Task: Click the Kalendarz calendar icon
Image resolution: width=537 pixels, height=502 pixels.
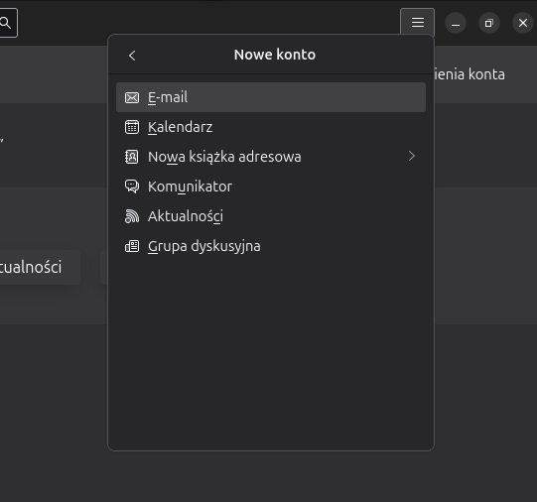Action: 132,127
